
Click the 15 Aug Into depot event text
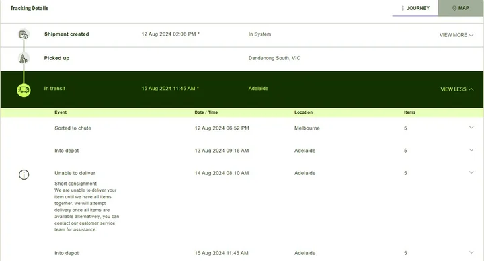click(x=67, y=253)
